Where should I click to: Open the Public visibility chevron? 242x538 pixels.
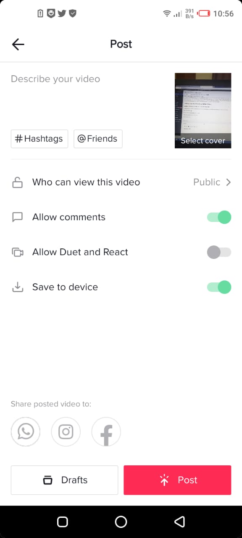pos(229,182)
